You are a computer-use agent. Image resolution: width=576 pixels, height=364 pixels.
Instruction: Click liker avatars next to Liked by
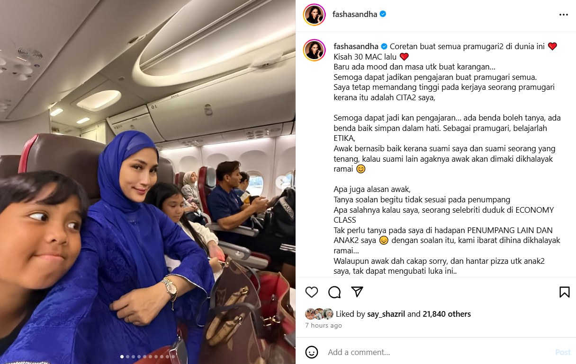tap(319, 314)
